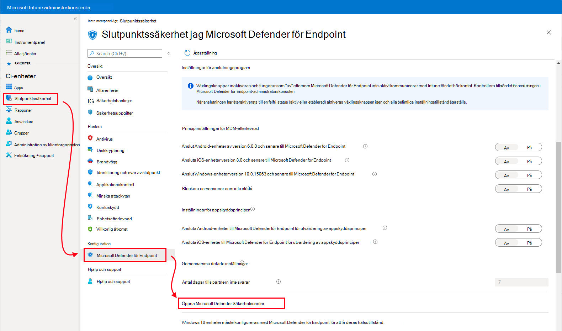The image size is (562, 331).
Task: Collapse the Slutpunktssäkerhet menu chevron
Action: 169,53
